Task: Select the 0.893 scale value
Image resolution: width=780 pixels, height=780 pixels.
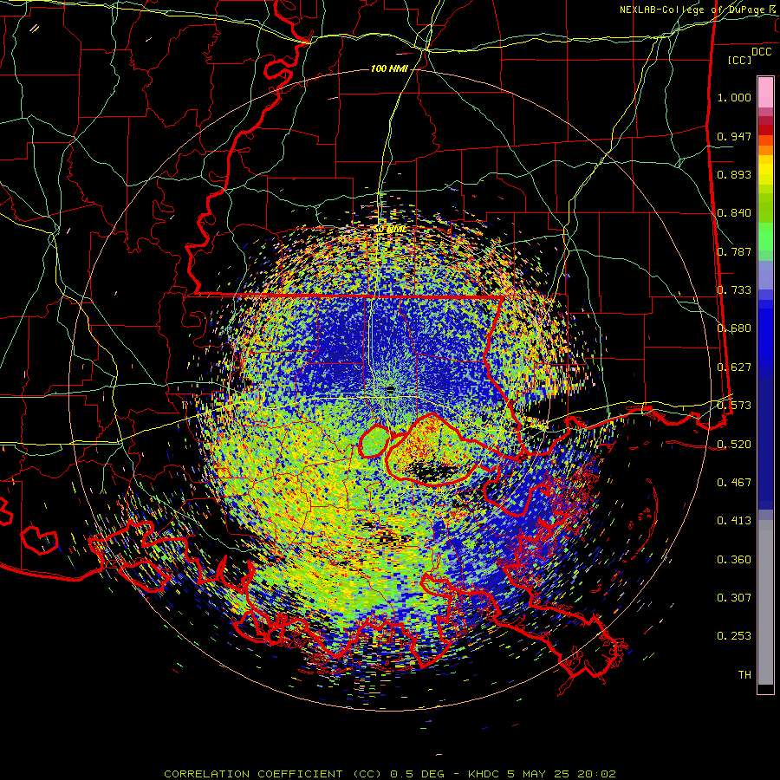Action: tap(734, 174)
